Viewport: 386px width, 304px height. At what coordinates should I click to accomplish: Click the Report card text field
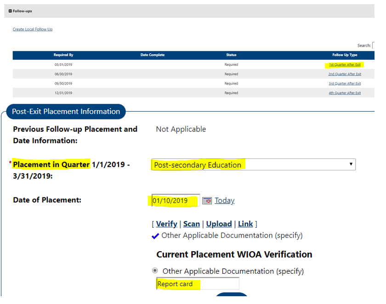[198, 284]
